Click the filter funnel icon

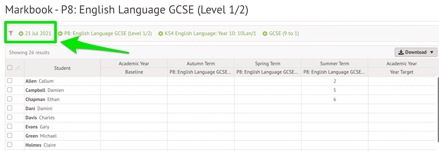coord(11,34)
